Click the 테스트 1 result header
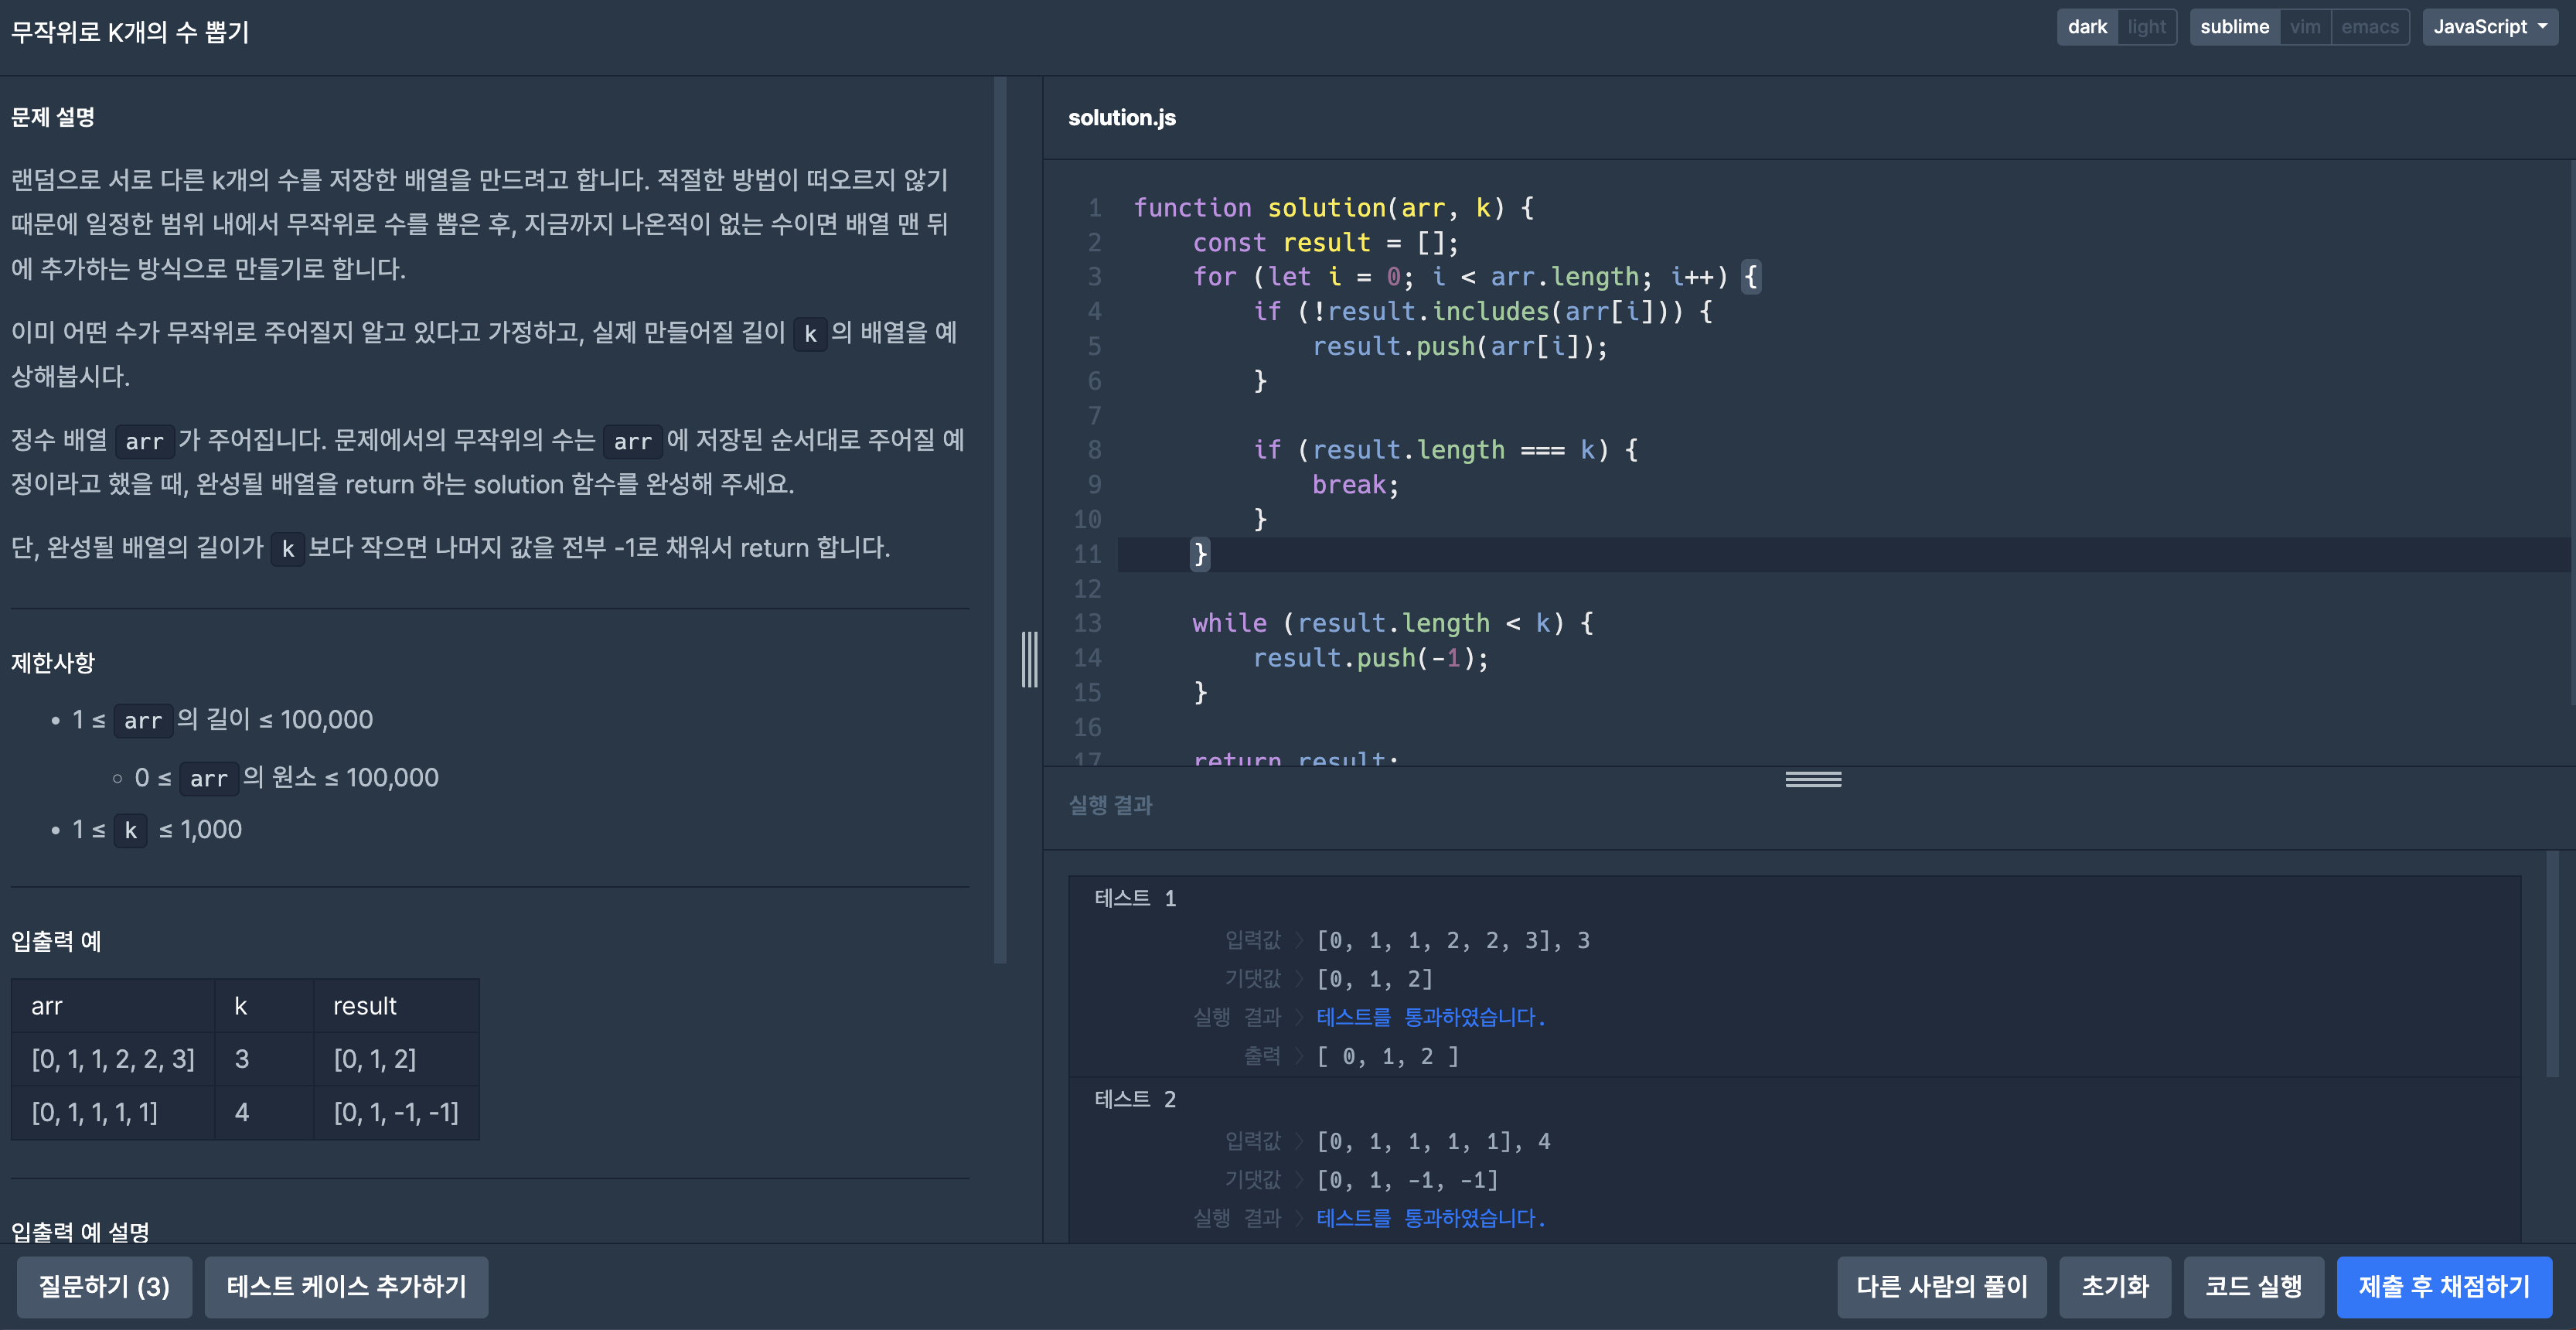 pyautogui.click(x=1135, y=898)
